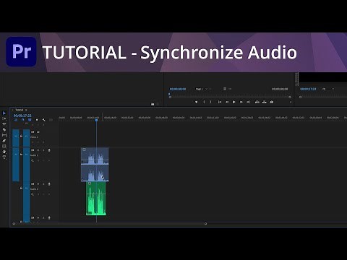Open the Tutorial sequence tab
The width and height of the screenshot is (347, 260).
20,110
